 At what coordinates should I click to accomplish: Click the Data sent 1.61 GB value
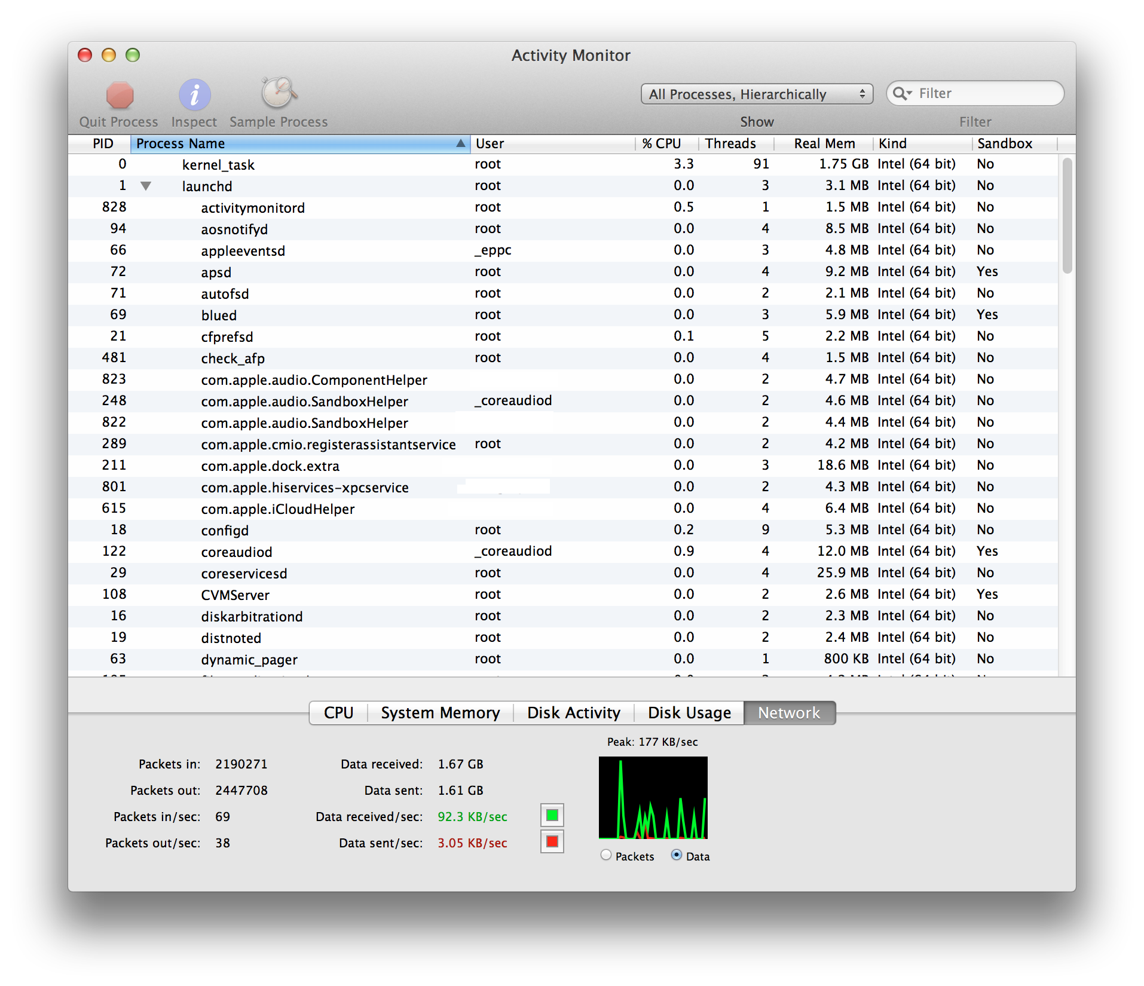click(x=460, y=790)
